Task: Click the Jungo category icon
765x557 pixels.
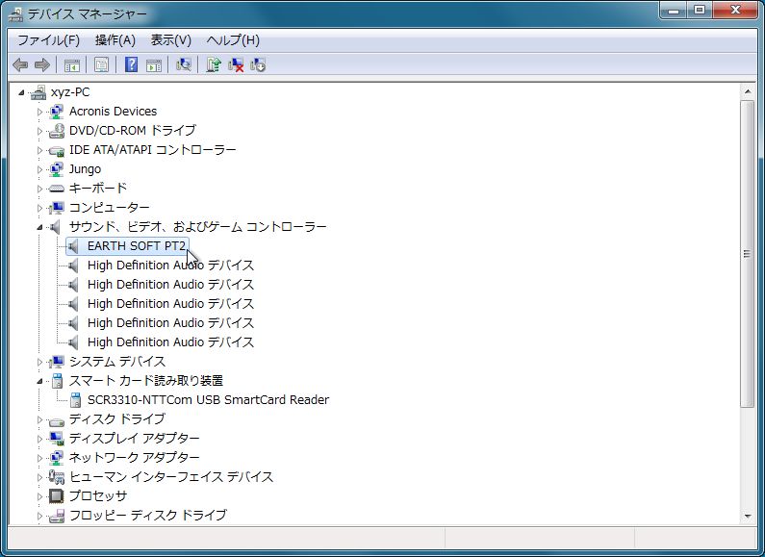Action: click(x=57, y=169)
